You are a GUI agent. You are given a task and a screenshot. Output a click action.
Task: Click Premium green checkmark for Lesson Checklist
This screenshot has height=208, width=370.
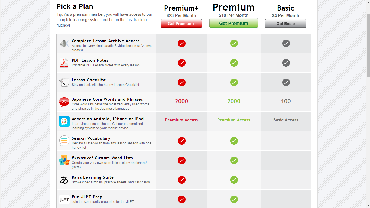point(234,82)
